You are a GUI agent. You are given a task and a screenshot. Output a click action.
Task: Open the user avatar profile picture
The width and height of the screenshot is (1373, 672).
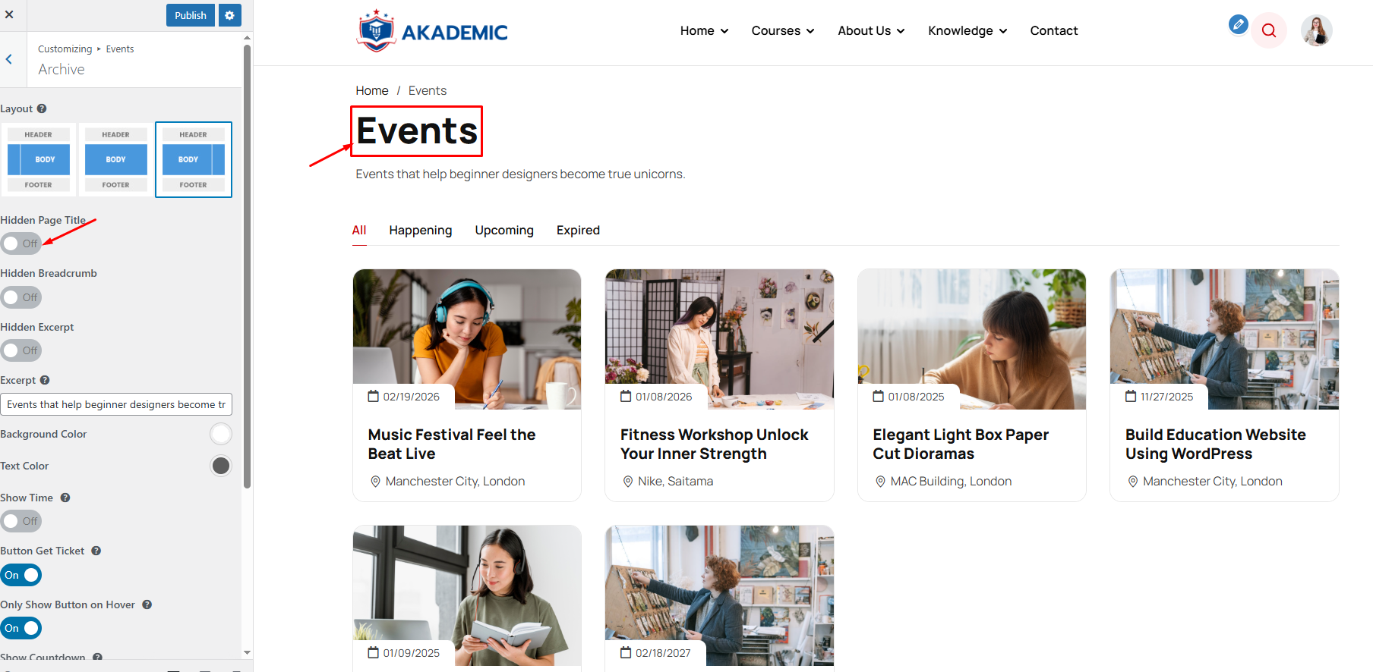pyautogui.click(x=1316, y=31)
